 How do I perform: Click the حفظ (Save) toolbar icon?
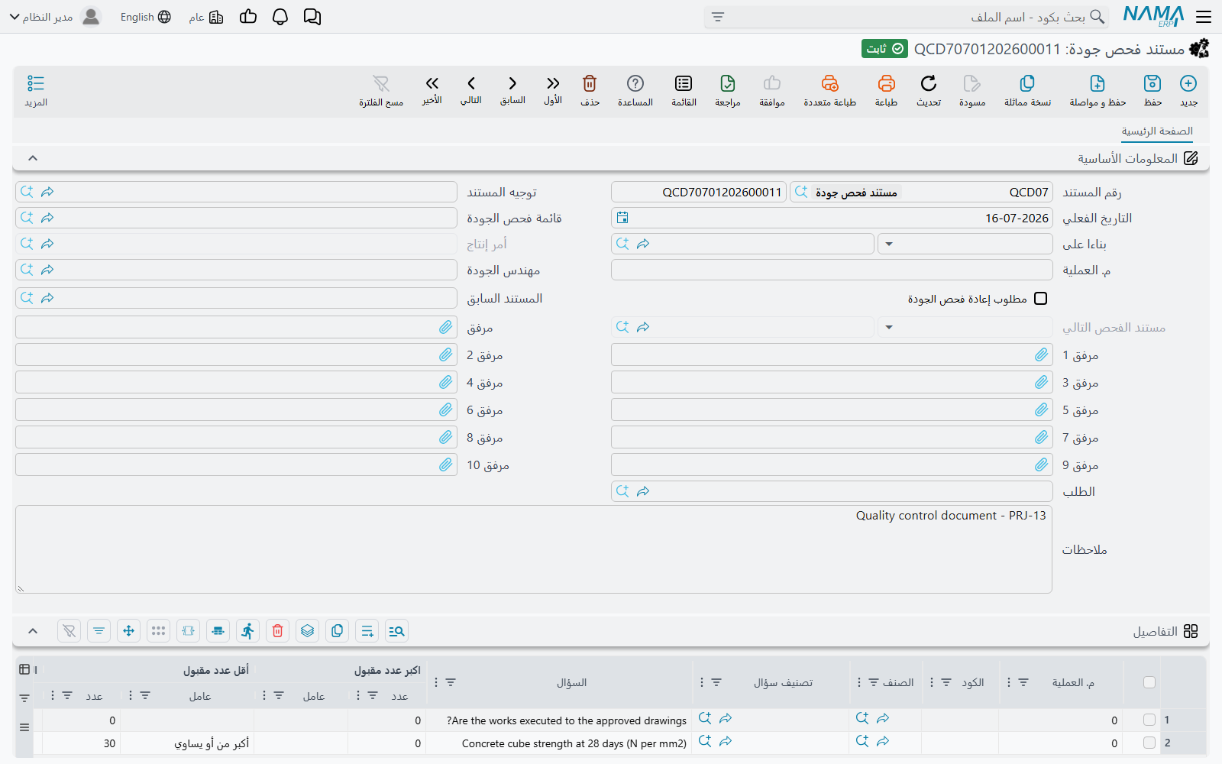[x=1152, y=83]
